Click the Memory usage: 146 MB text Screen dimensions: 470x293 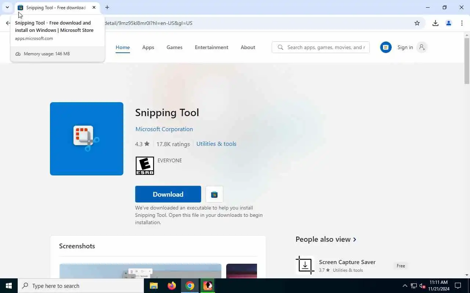[x=47, y=54]
